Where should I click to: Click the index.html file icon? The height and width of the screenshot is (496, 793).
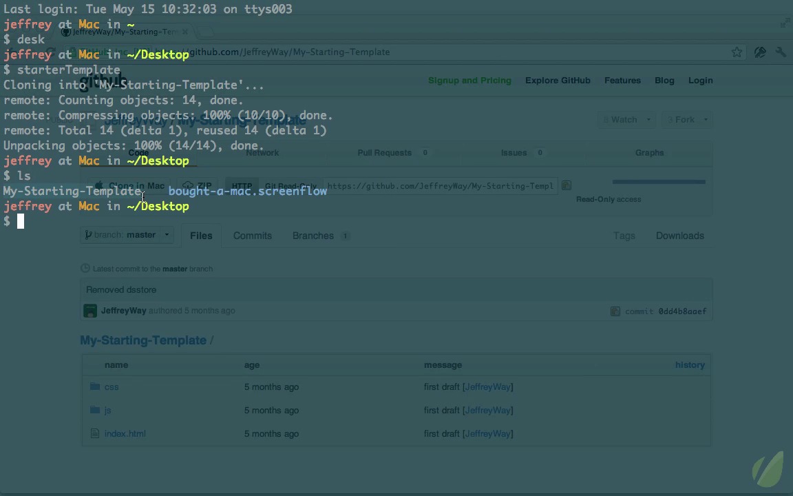coord(94,433)
